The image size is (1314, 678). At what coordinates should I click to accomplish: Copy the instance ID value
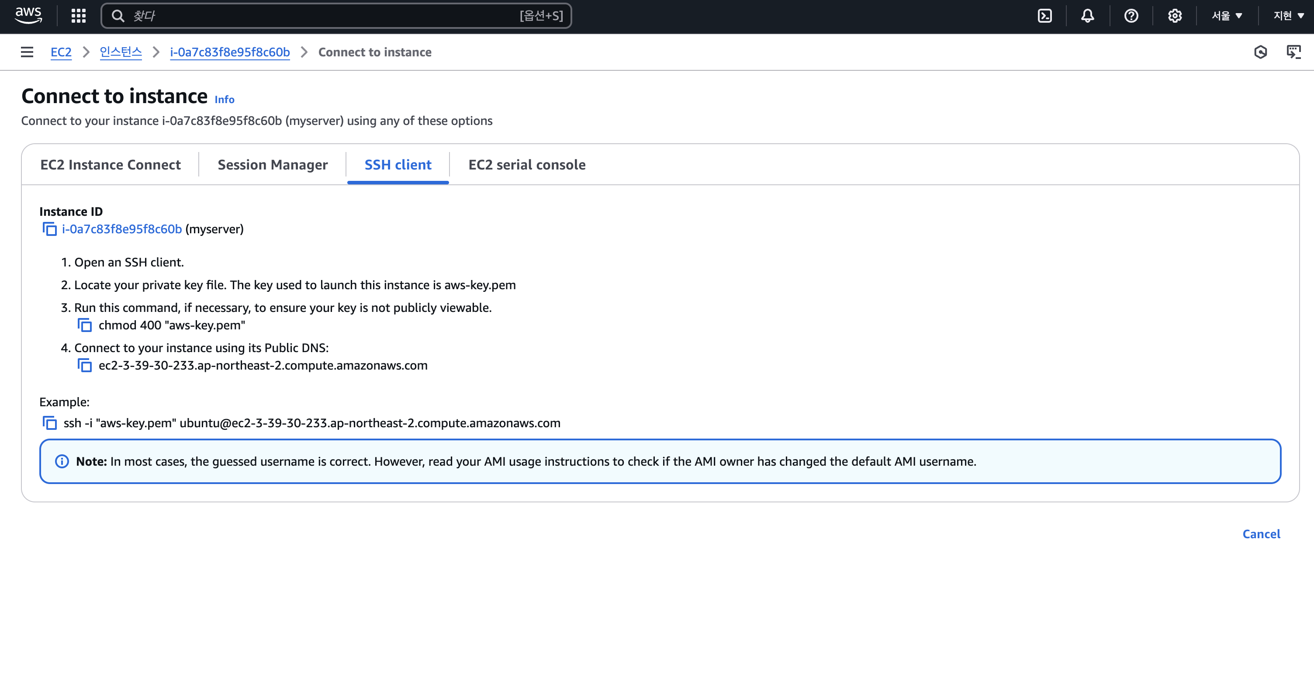49,230
